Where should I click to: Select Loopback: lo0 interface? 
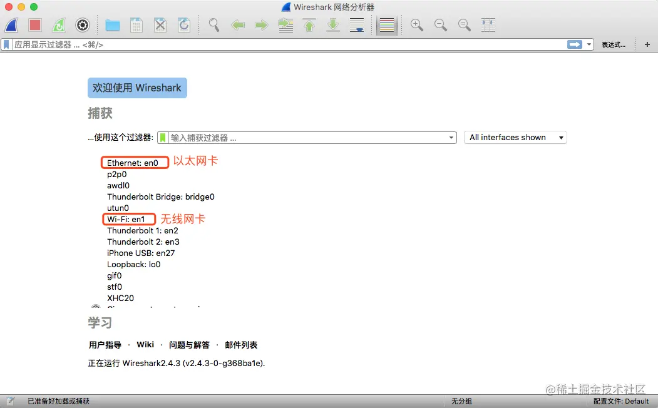tap(134, 265)
